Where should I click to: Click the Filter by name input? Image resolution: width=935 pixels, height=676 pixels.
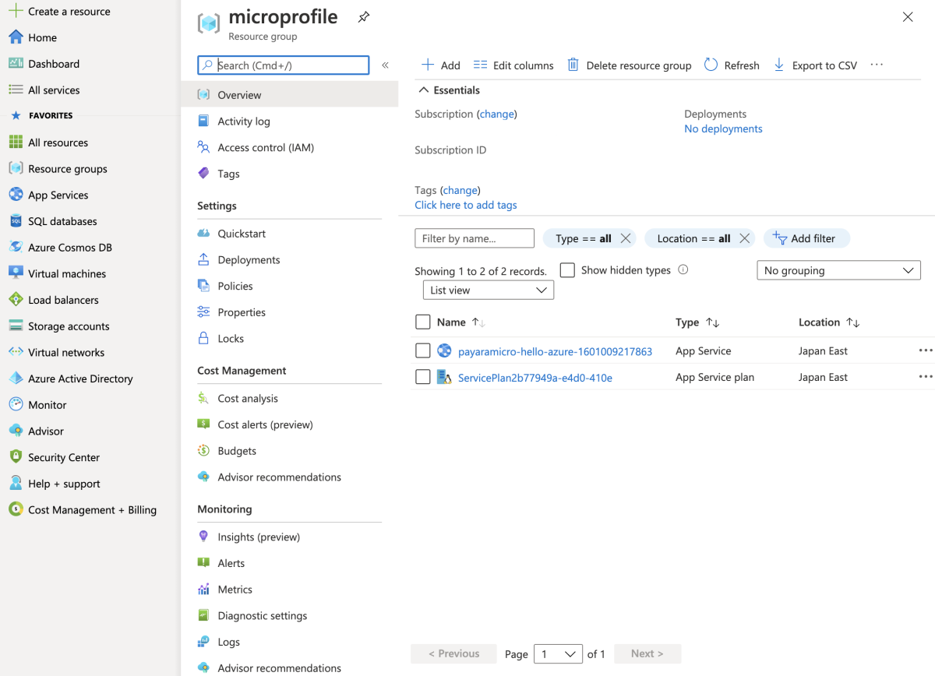tap(475, 238)
